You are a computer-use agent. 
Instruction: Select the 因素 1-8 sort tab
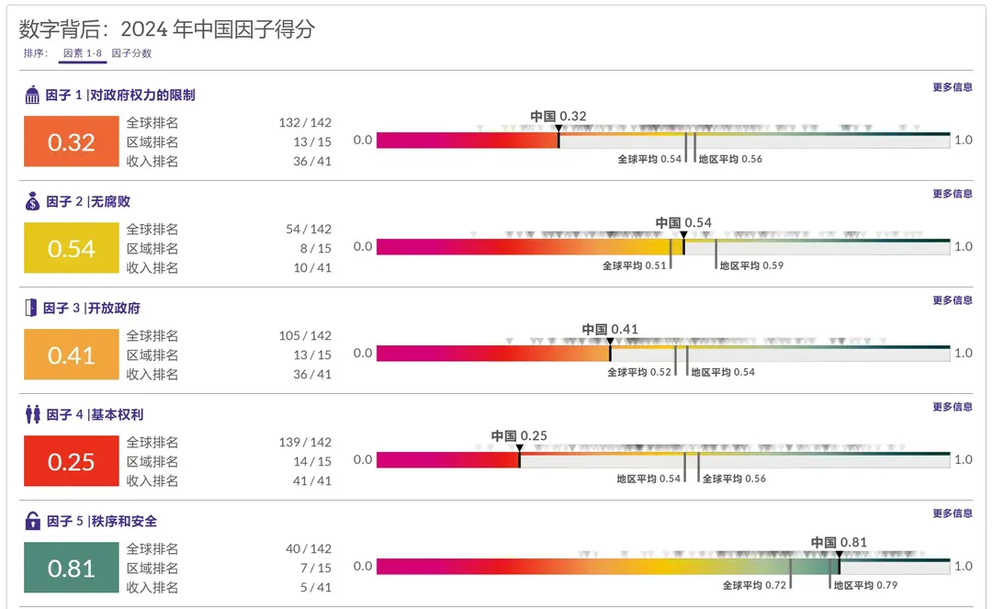84,53
